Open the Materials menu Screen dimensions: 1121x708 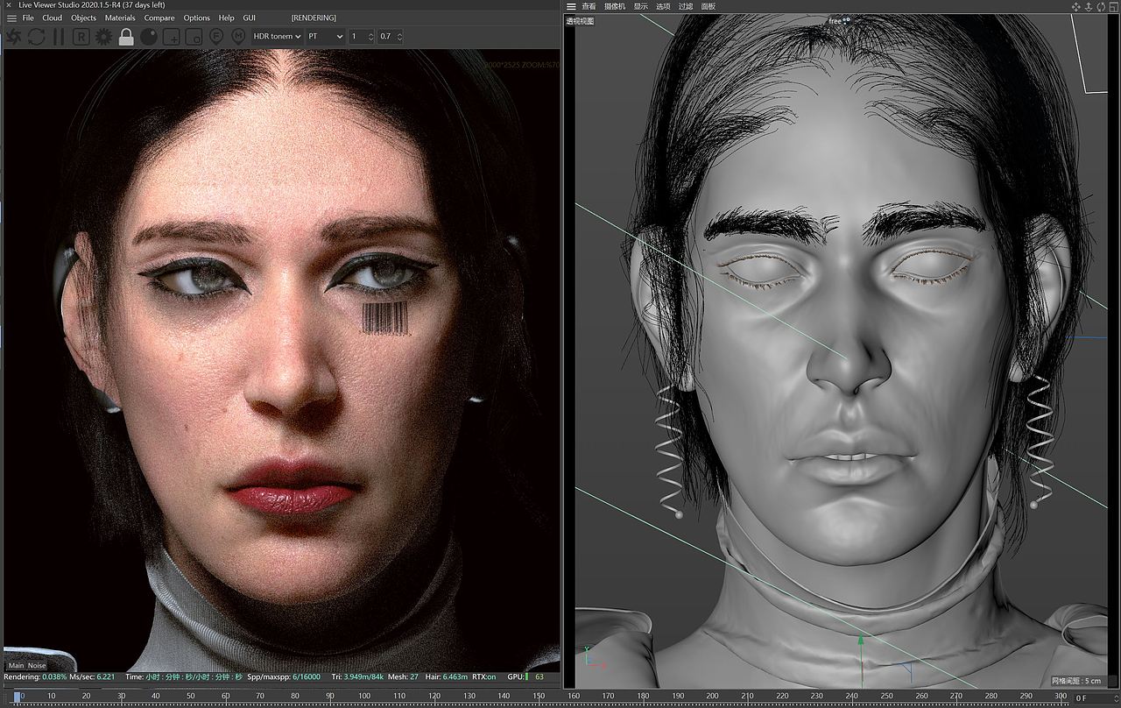pos(120,18)
